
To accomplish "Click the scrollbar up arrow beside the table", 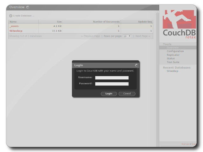I will pos(158,12).
